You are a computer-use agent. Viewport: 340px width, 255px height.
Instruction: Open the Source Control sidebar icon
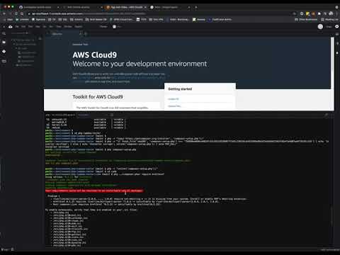4,51
